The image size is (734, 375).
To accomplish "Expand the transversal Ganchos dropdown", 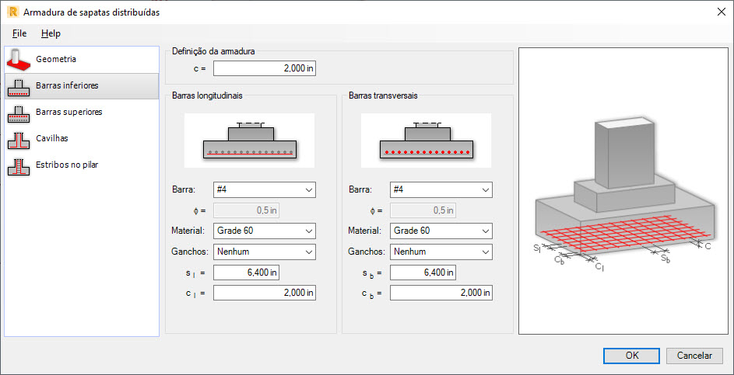I will click(x=441, y=252).
